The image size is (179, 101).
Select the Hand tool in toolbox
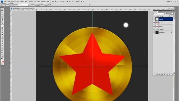[x=2, y=54]
